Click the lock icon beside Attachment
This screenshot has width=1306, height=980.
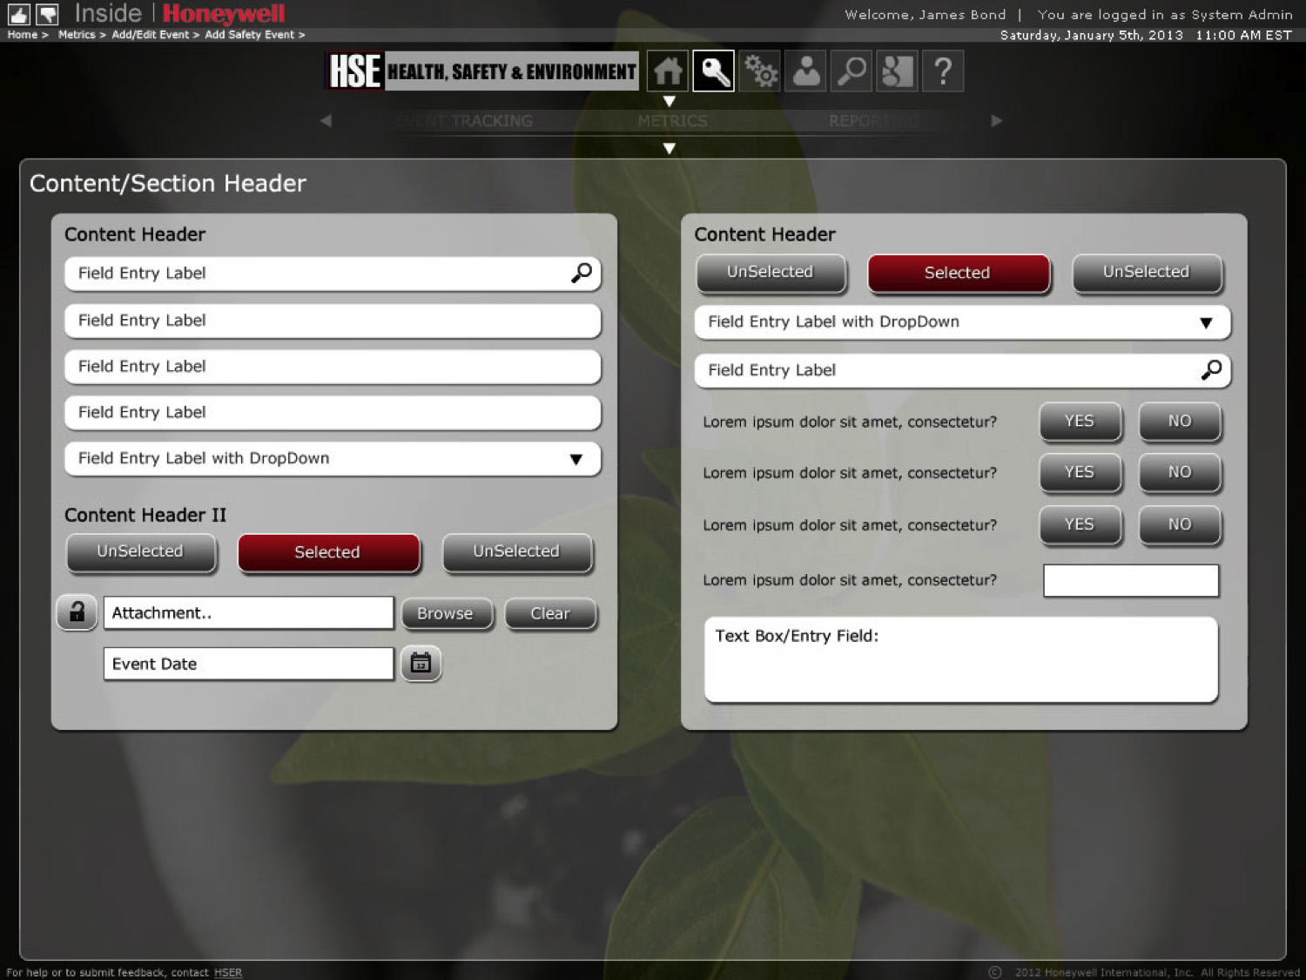pos(77,612)
